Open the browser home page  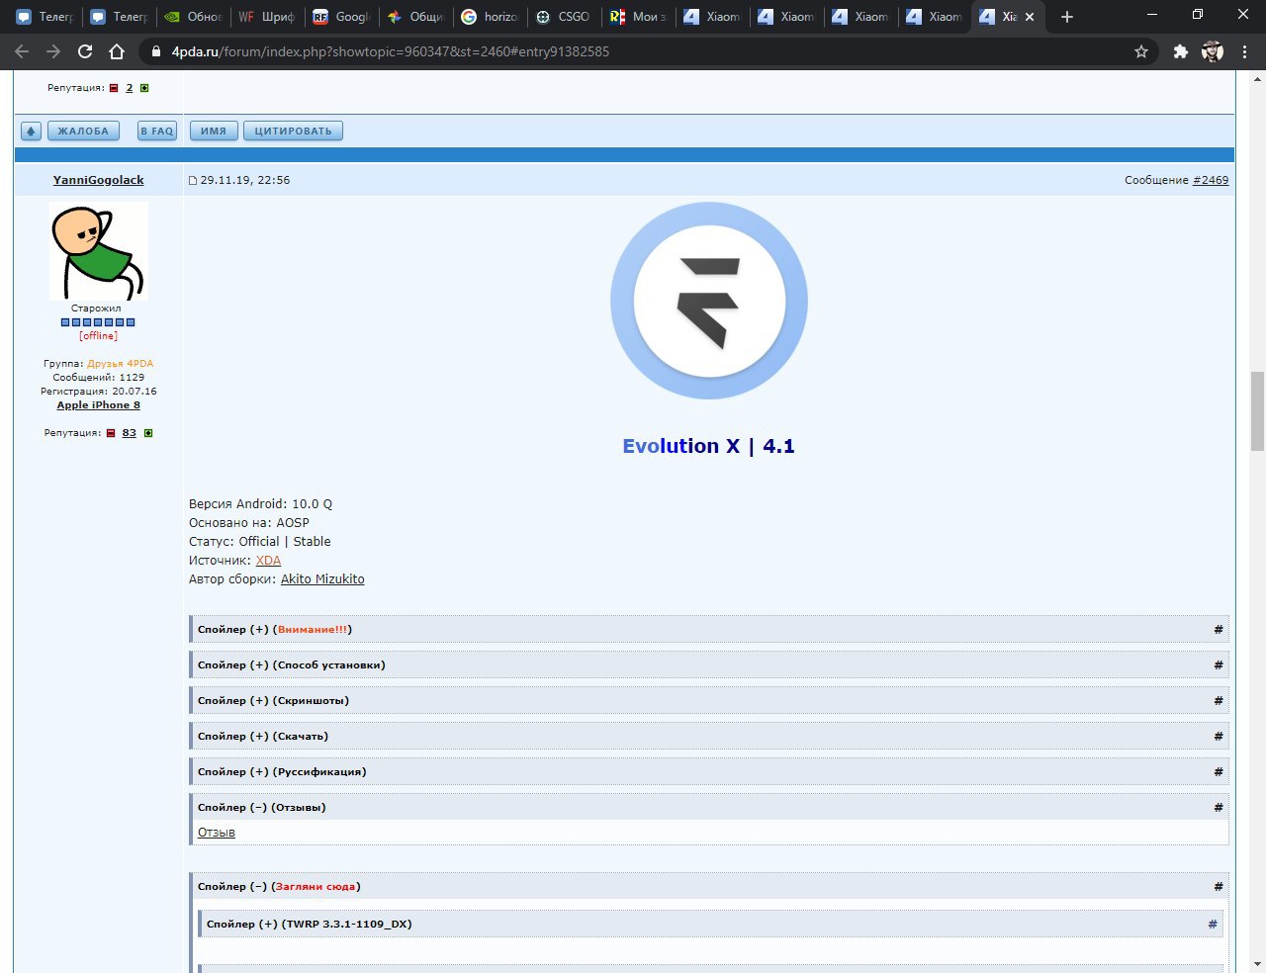[117, 51]
